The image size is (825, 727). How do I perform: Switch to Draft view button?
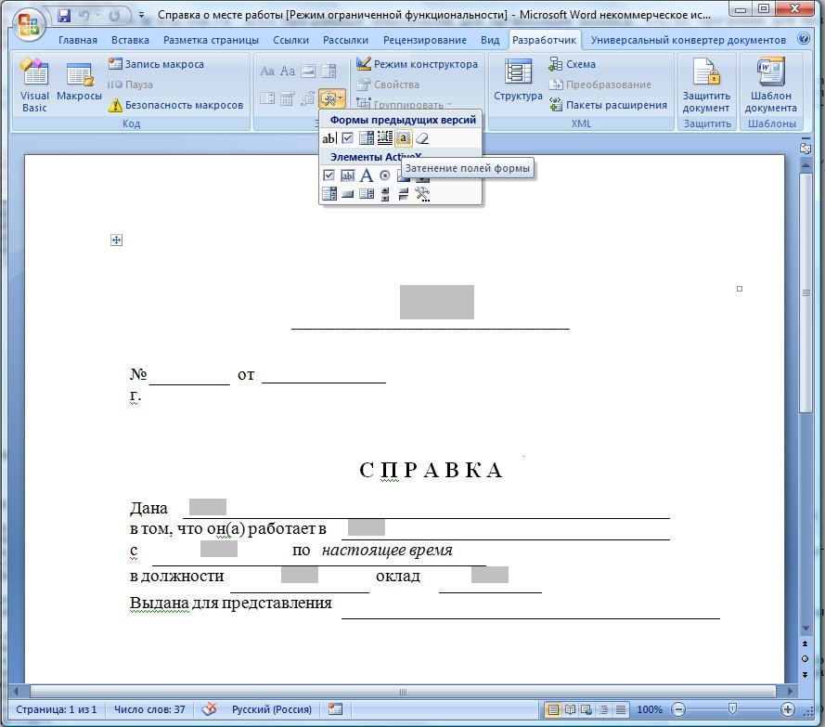(x=621, y=709)
